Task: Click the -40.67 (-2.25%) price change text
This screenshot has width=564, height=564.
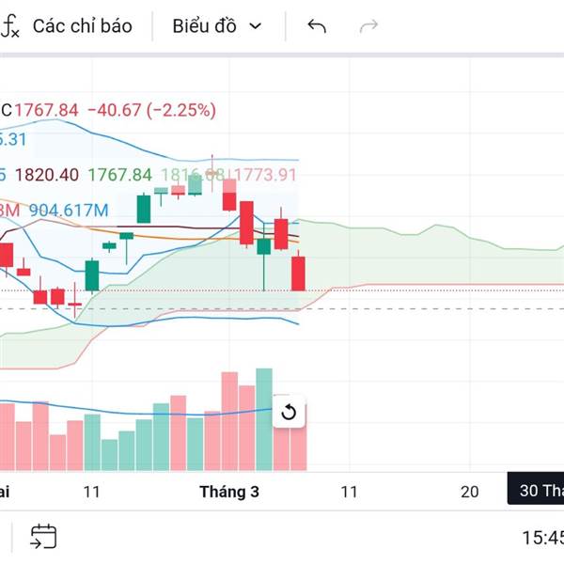Action: coord(151,110)
